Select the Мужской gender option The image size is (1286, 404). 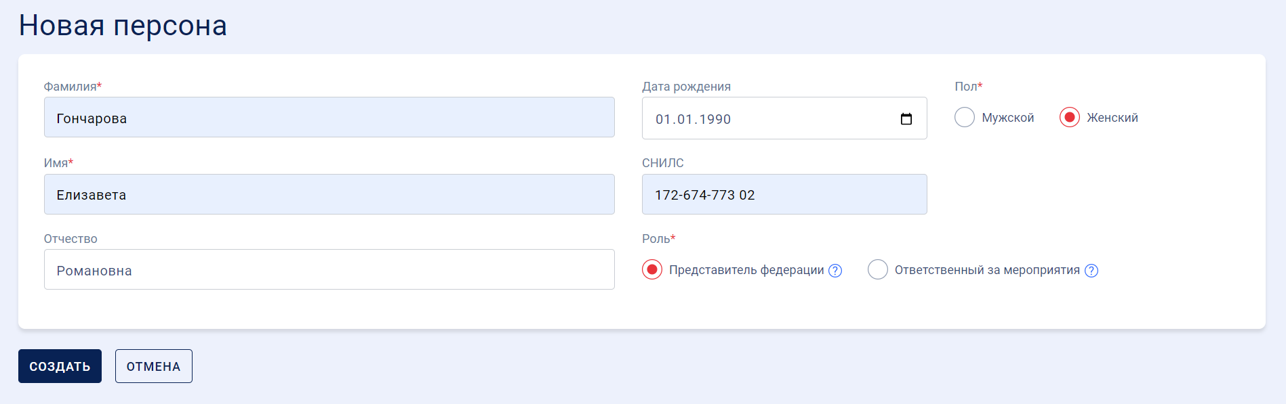coord(965,117)
